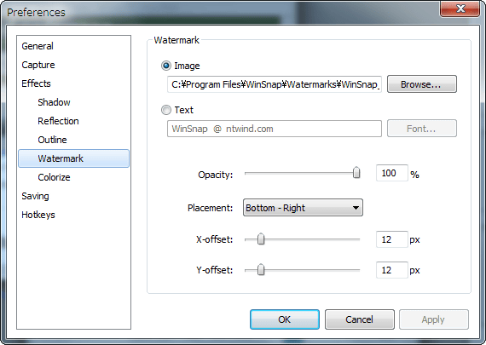Image resolution: width=486 pixels, height=345 pixels.
Task: Open the Placement dropdown
Action: [x=303, y=208]
